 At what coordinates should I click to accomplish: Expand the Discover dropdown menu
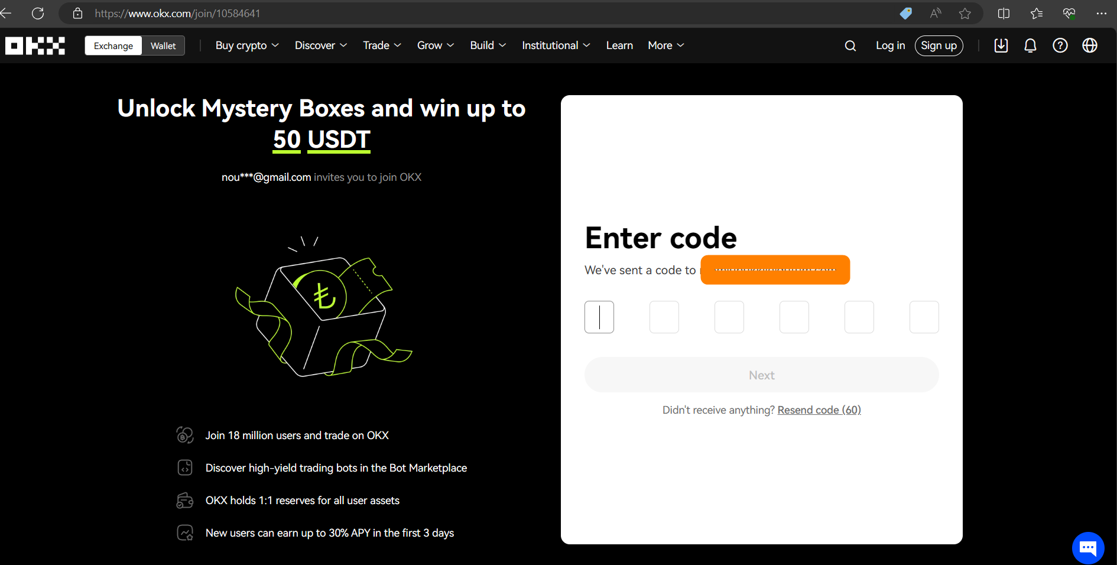click(x=320, y=46)
